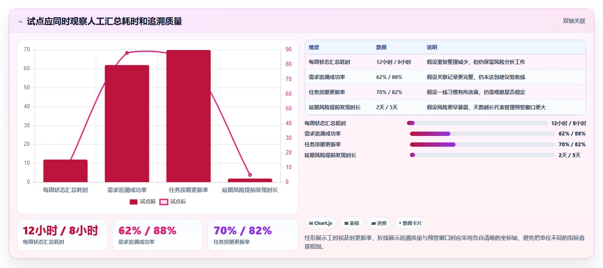Screen dimensions: 603x268
Task: Click the 试点前 red legend swatch
Action: click(134, 202)
